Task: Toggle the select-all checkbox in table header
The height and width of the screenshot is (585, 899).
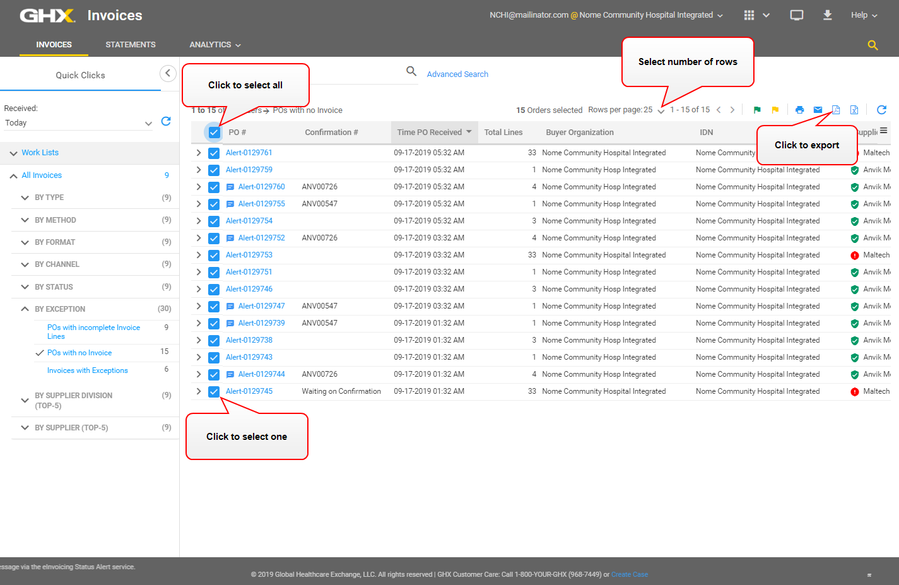Action: tap(214, 133)
